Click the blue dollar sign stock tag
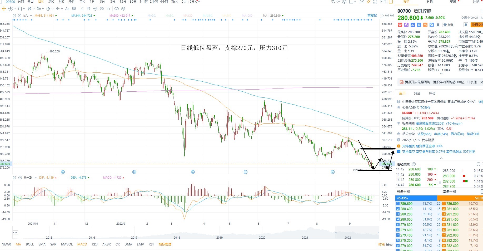Image resolution: width=483 pixels, height=251 pixels. point(419,25)
